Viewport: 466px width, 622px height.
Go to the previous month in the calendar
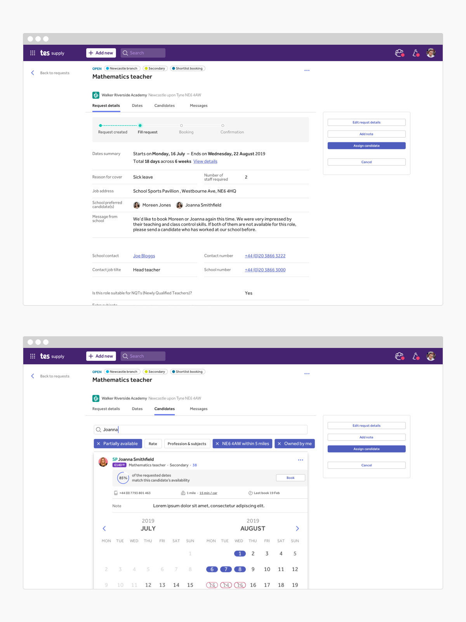tap(104, 528)
